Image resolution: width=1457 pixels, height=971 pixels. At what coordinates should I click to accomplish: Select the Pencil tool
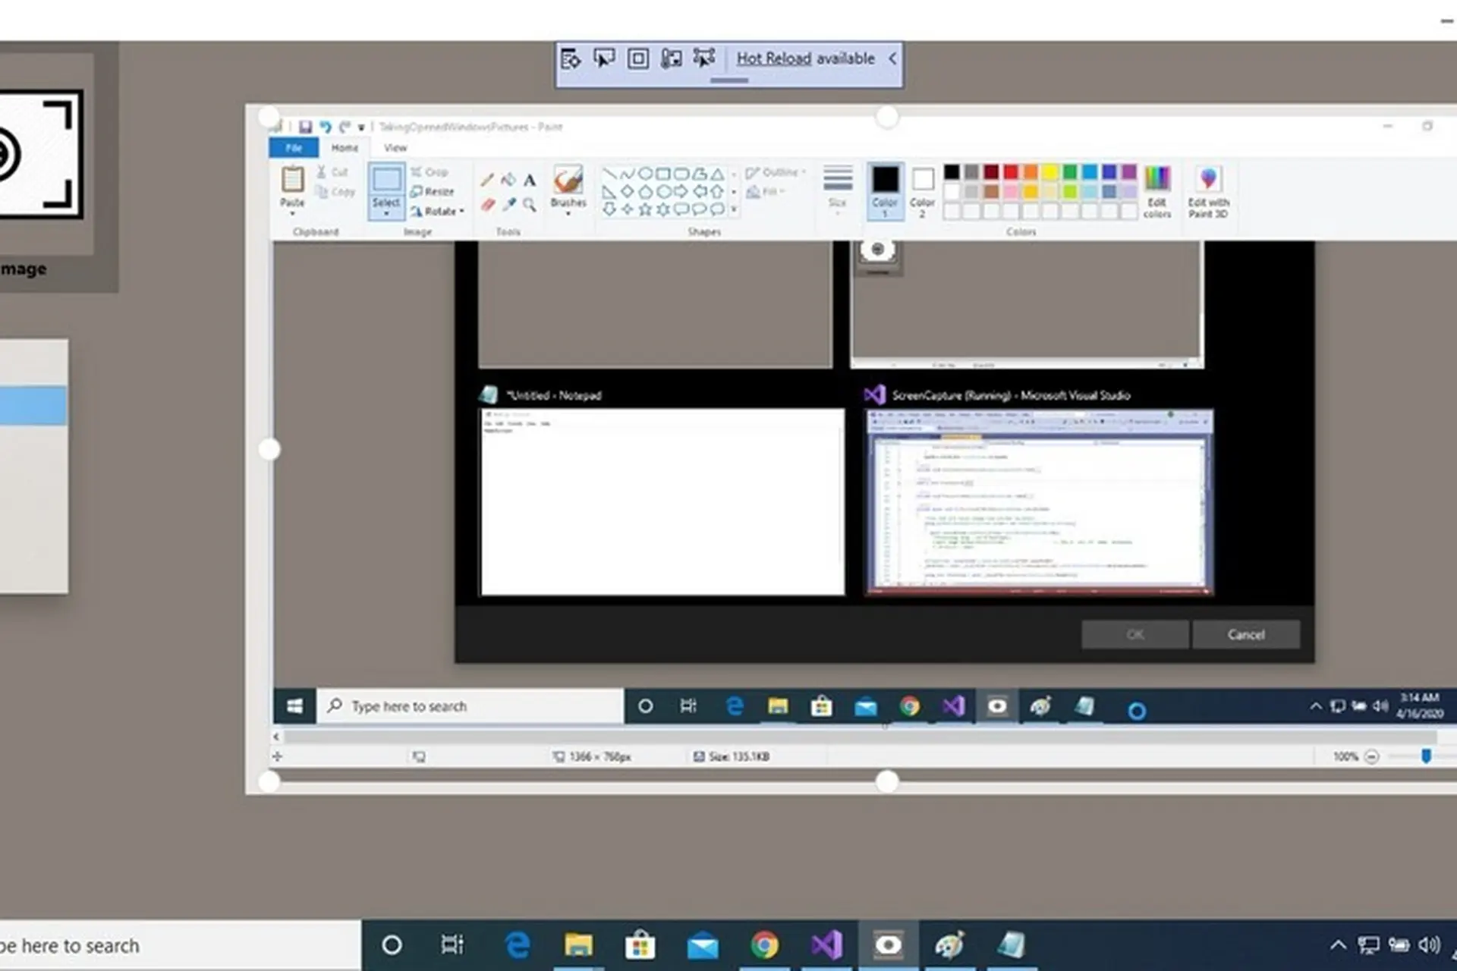487,181
